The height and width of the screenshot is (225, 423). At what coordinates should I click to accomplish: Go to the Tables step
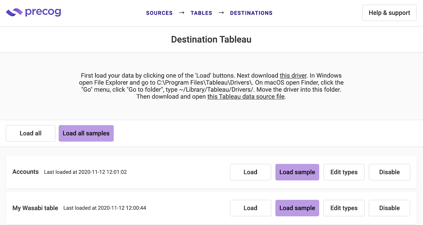click(201, 13)
